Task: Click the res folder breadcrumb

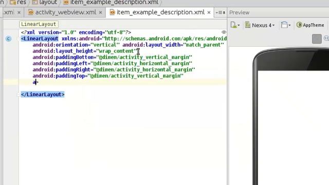Action: (18, 2)
